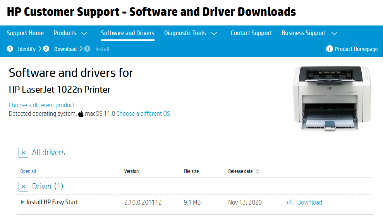Click the All drivers heading

49,152
